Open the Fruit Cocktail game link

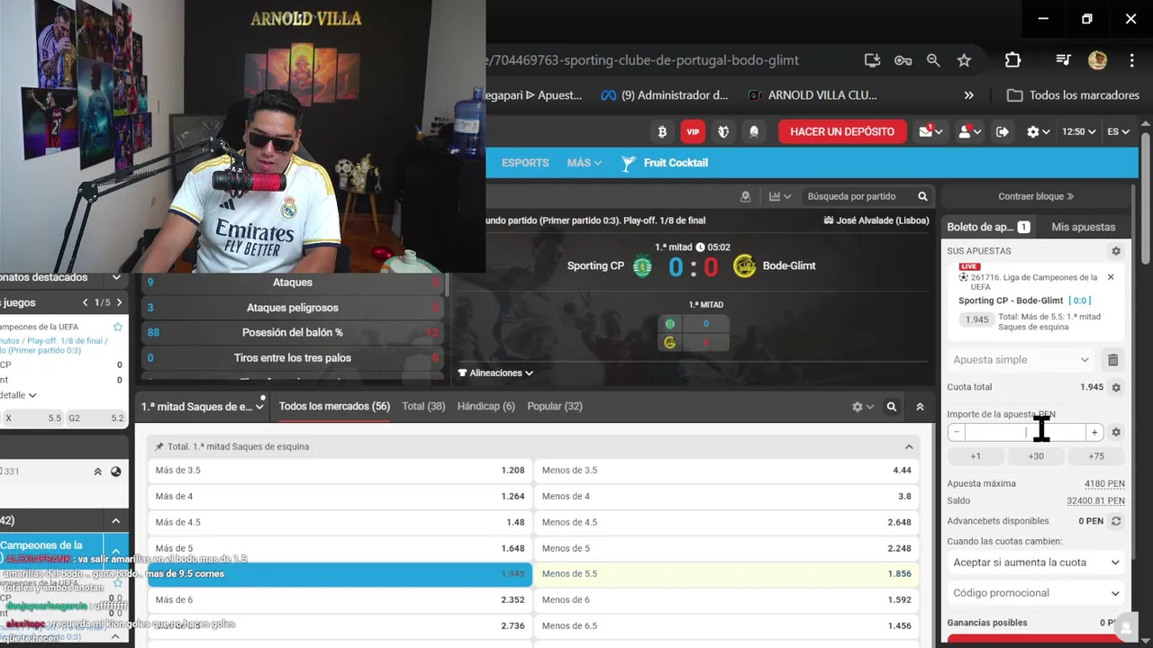point(665,163)
